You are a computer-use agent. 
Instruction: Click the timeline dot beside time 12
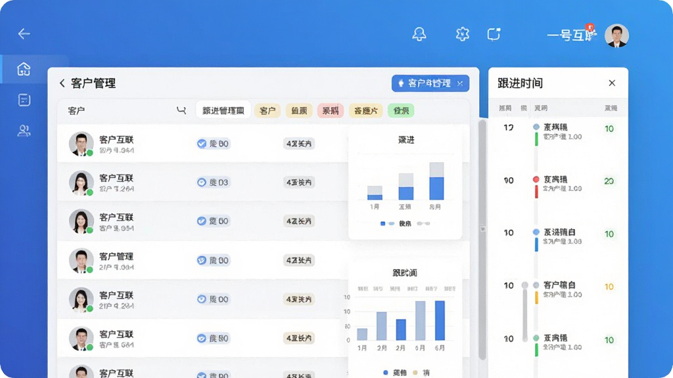(536, 127)
